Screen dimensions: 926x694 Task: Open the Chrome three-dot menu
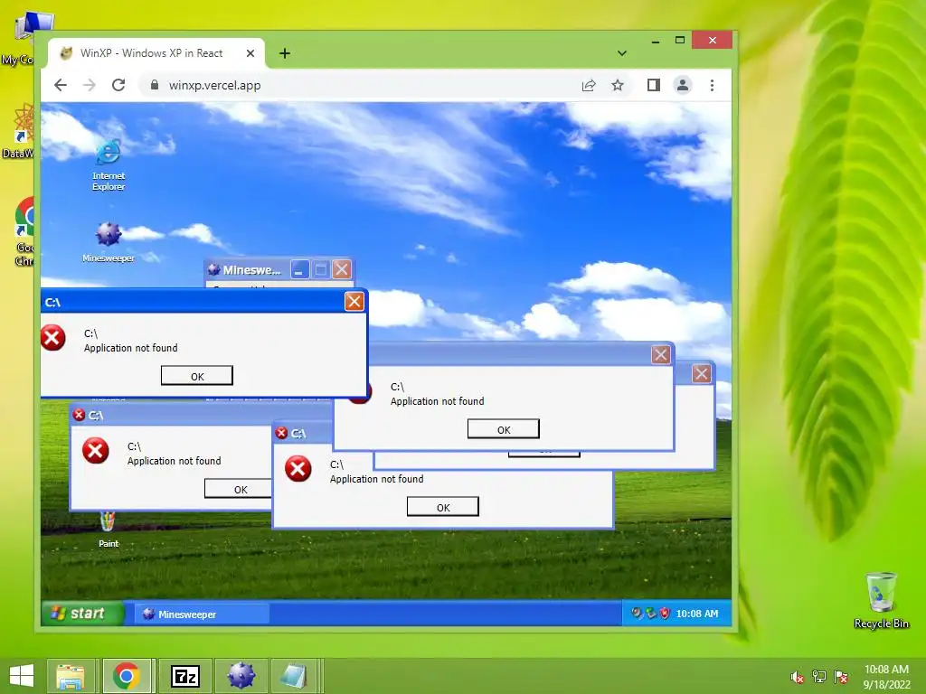click(x=713, y=85)
